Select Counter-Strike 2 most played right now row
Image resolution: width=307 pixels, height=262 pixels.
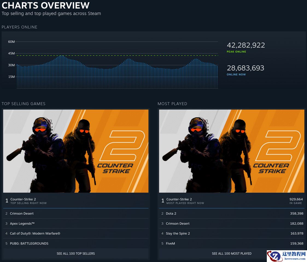click(232, 201)
